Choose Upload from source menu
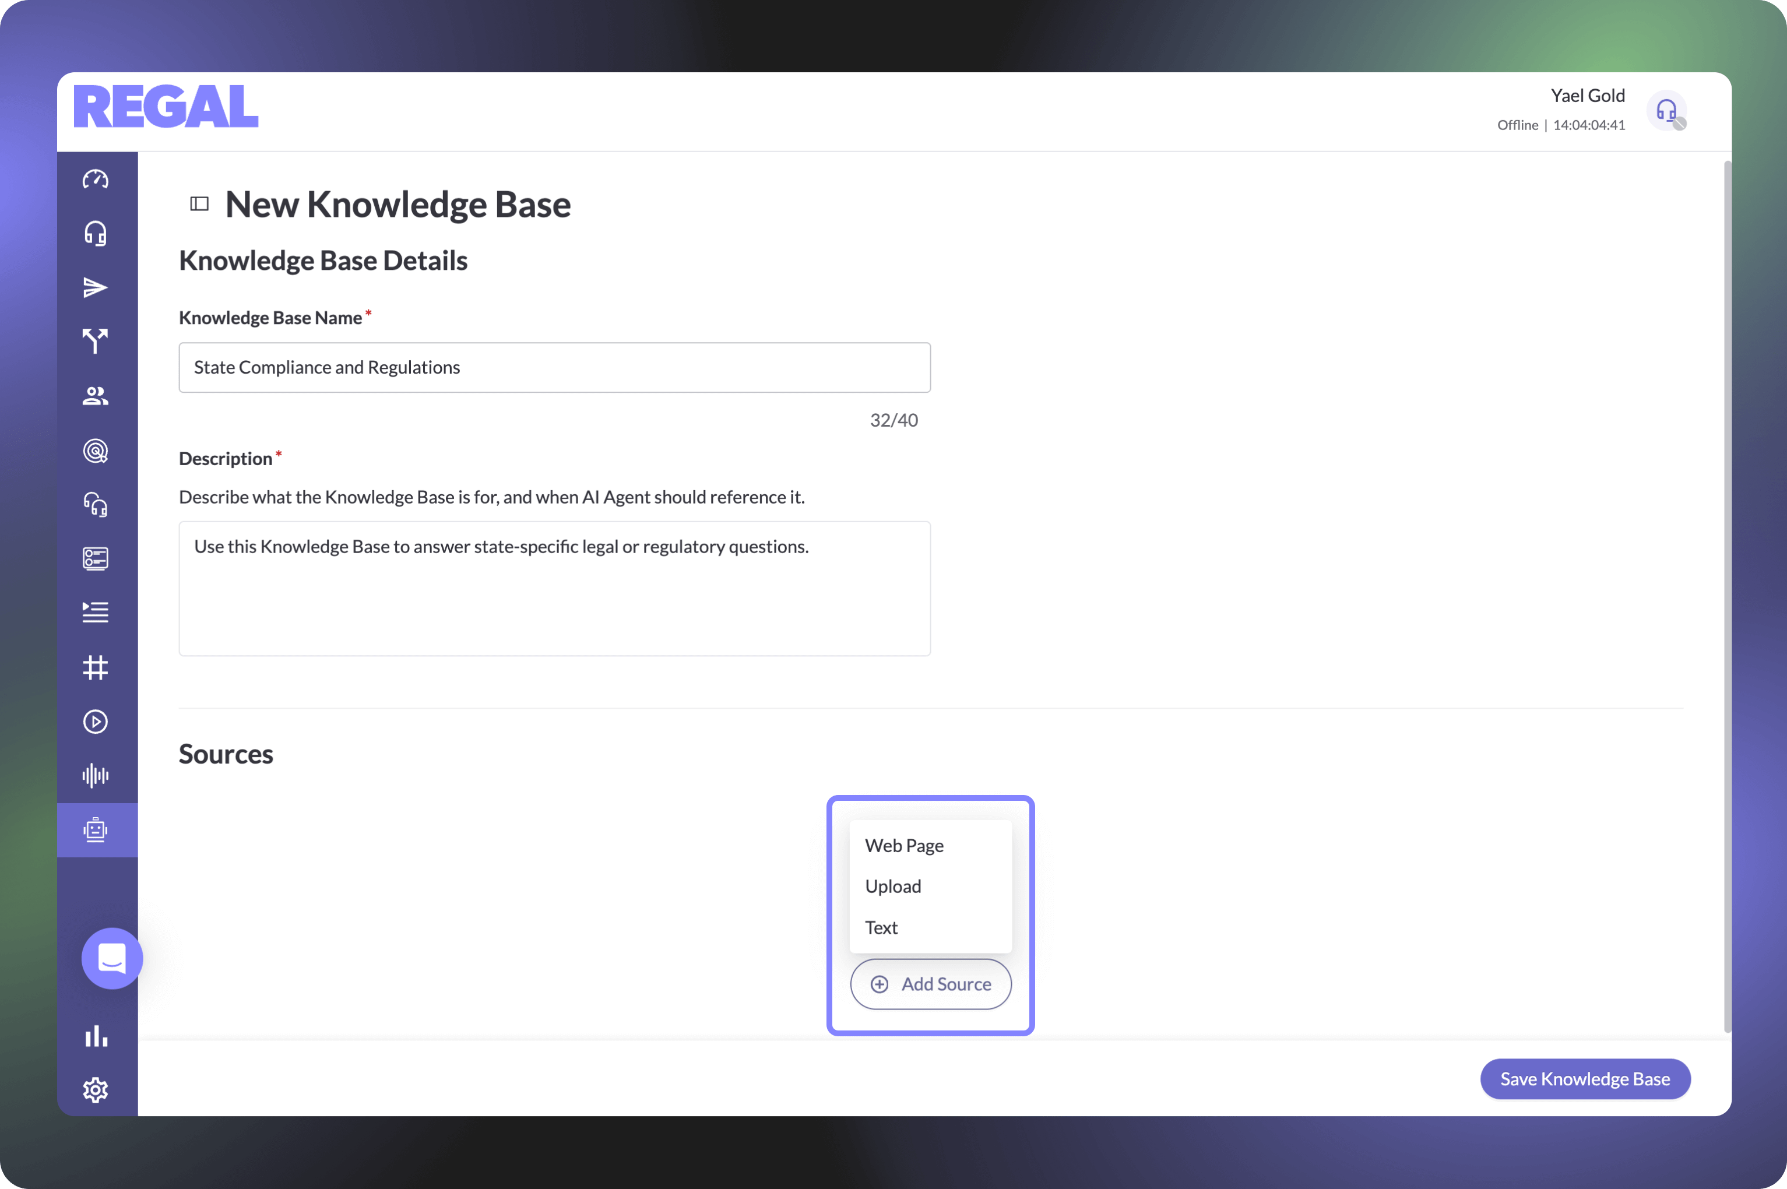Image resolution: width=1787 pixels, height=1189 pixels. click(x=930, y=886)
